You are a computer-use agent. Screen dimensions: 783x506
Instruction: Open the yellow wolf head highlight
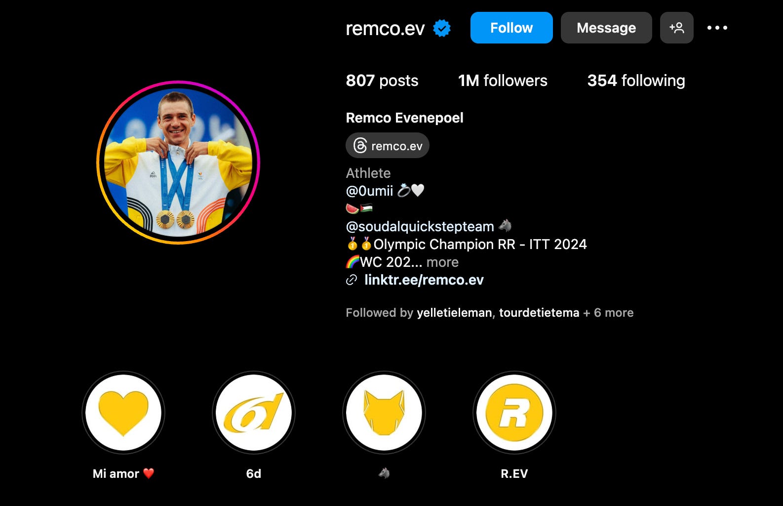pyautogui.click(x=384, y=413)
